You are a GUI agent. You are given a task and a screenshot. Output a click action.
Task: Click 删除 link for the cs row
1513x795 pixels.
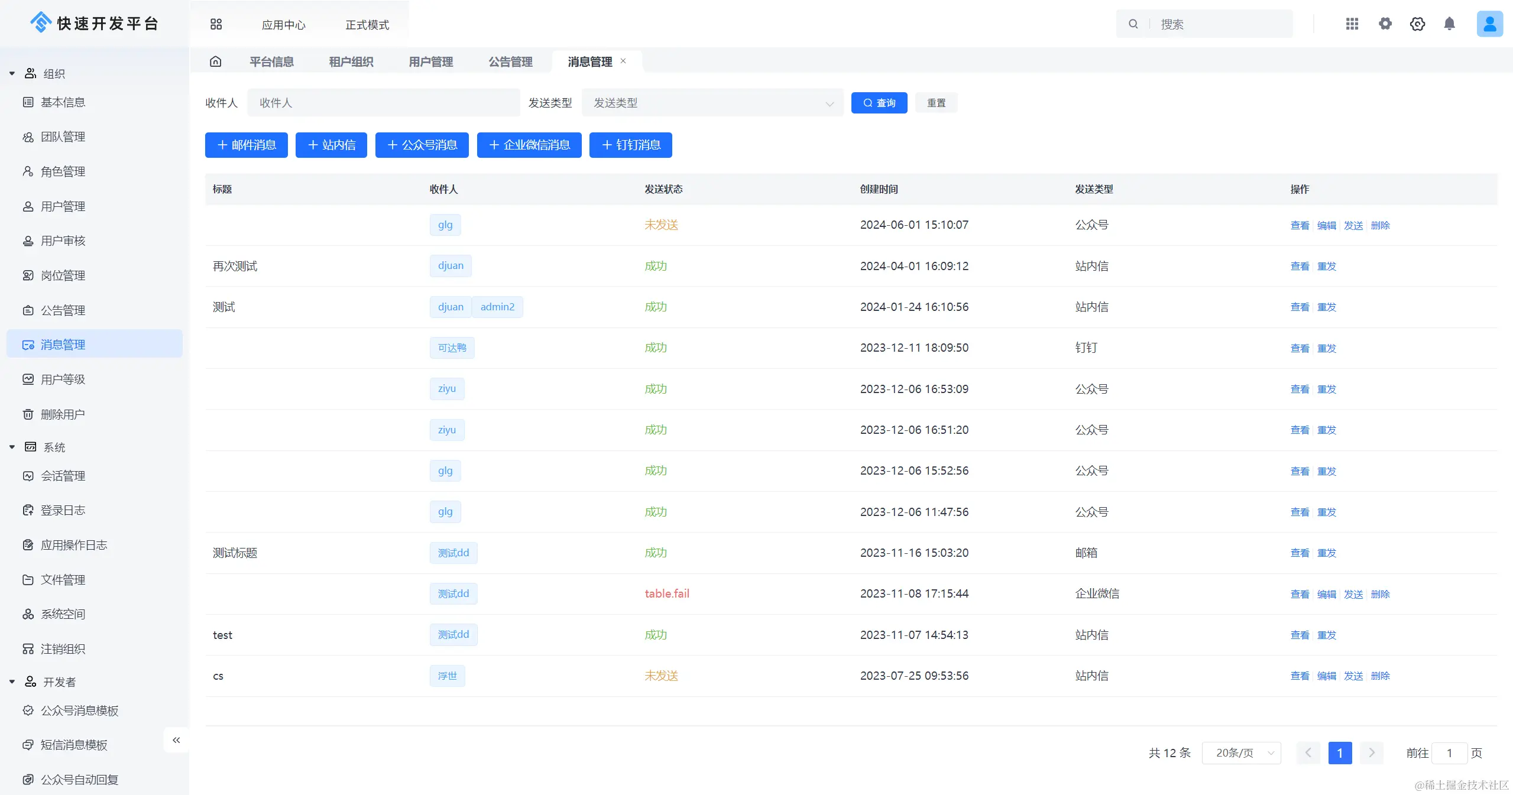pyautogui.click(x=1380, y=676)
